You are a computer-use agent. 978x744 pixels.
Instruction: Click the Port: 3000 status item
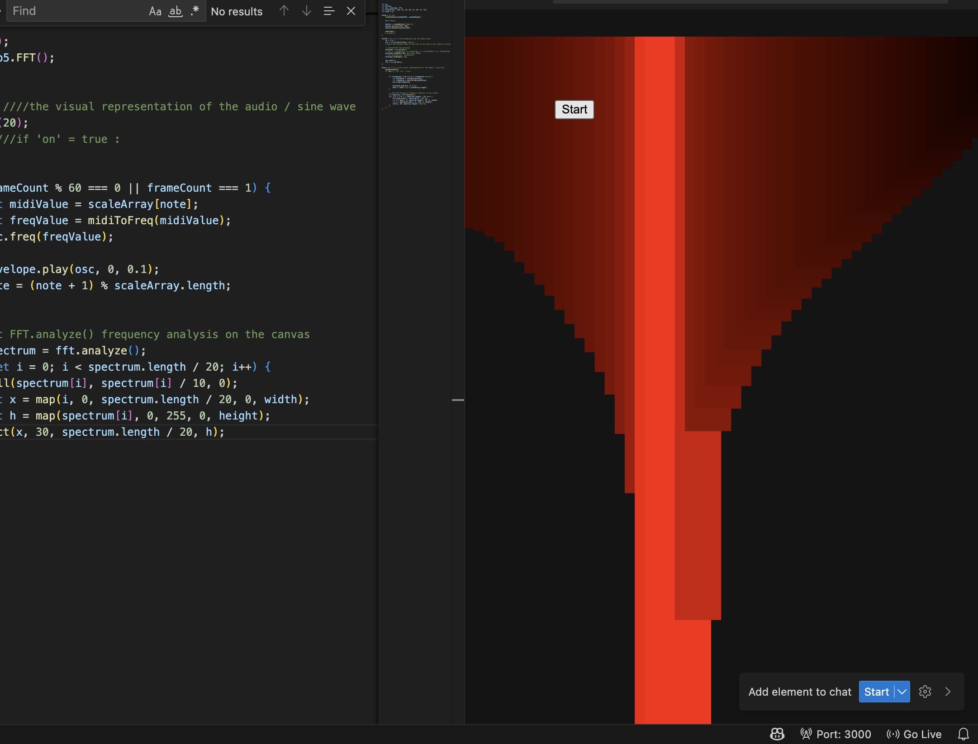tap(836, 734)
